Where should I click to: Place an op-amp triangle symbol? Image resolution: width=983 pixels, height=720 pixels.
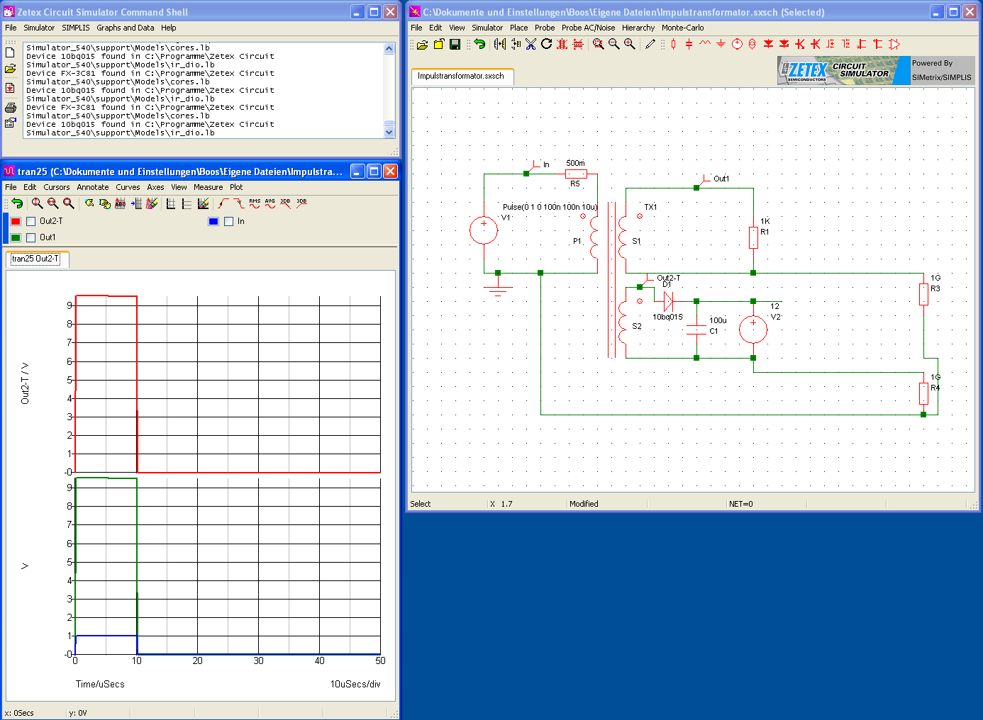(x=894, y=44)
